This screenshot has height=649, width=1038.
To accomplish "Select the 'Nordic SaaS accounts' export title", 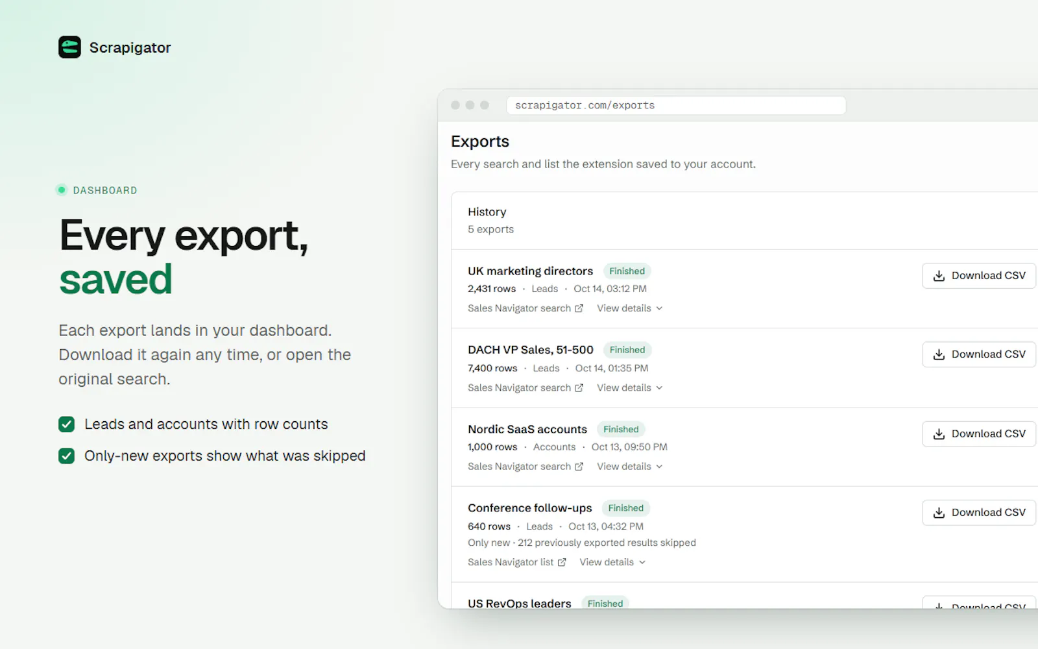I will click(x=527, y=430).
